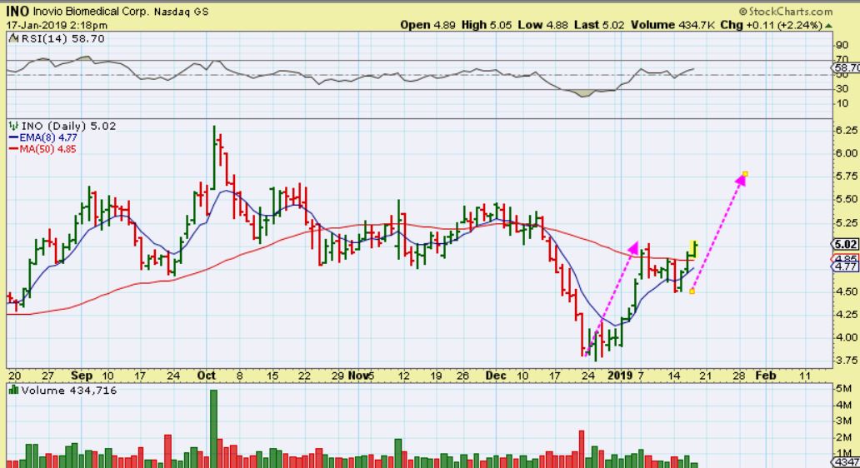Click the 2019 year label on date axis
The image size is (860, 468).
point(620,376)
